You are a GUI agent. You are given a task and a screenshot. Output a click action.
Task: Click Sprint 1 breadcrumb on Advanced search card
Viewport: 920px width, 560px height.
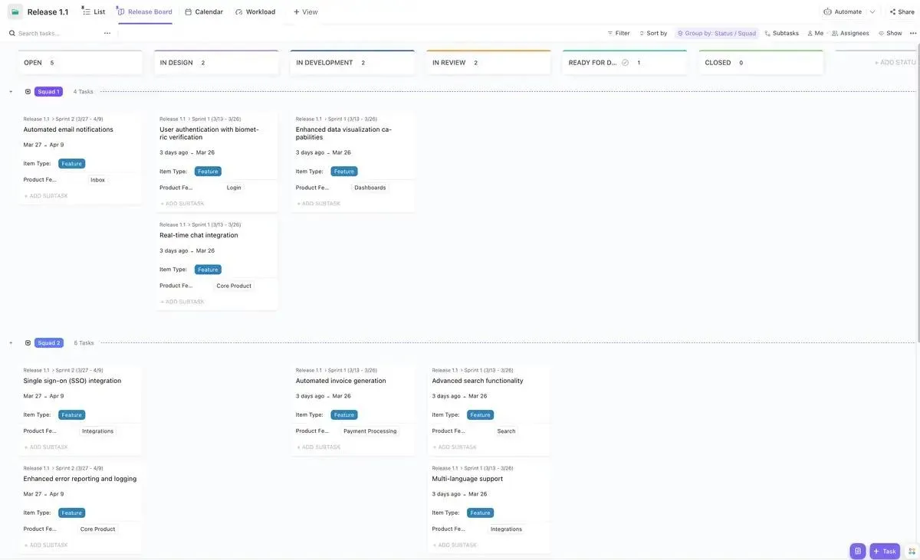(489, 370)
